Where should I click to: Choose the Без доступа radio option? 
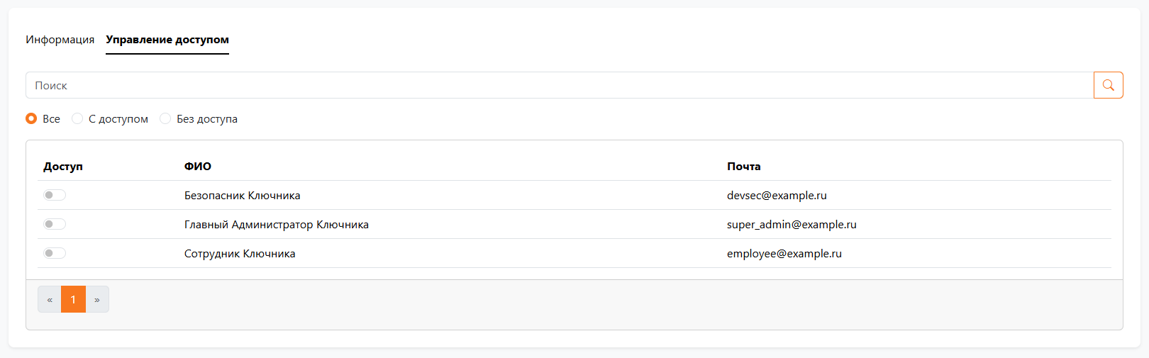point(165,118)
